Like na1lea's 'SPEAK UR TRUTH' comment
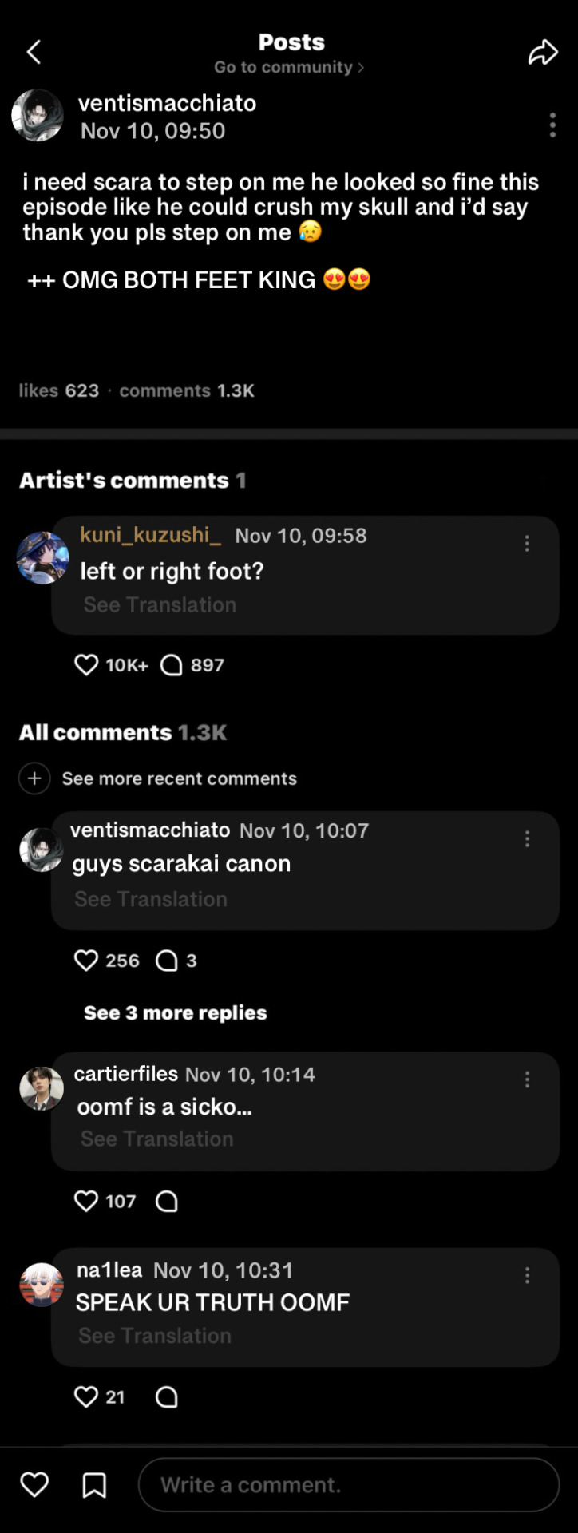The width and height of the screenshot is (578, 1533). click(x=86, y=1396)
